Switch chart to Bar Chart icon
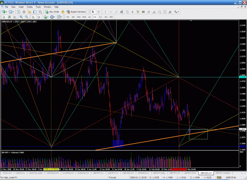 pos(4,17)
